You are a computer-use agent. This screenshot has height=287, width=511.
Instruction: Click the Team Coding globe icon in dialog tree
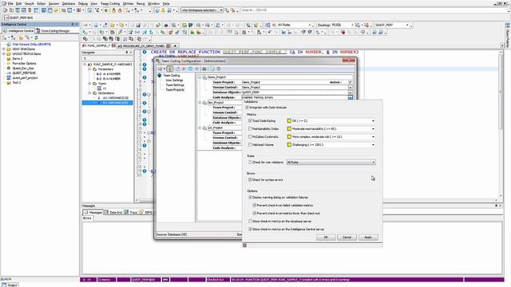pos(160,76)
